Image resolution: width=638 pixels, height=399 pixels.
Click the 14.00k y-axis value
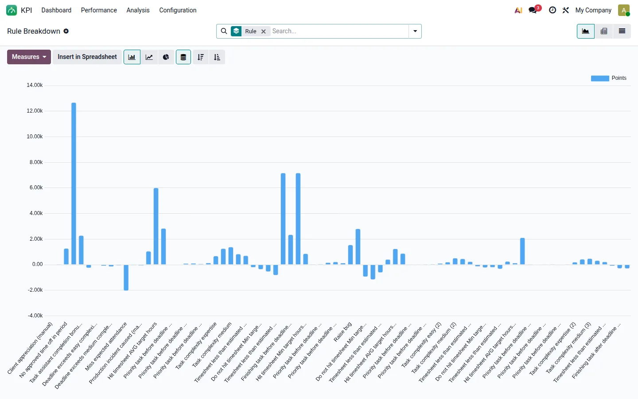[35, 85]
